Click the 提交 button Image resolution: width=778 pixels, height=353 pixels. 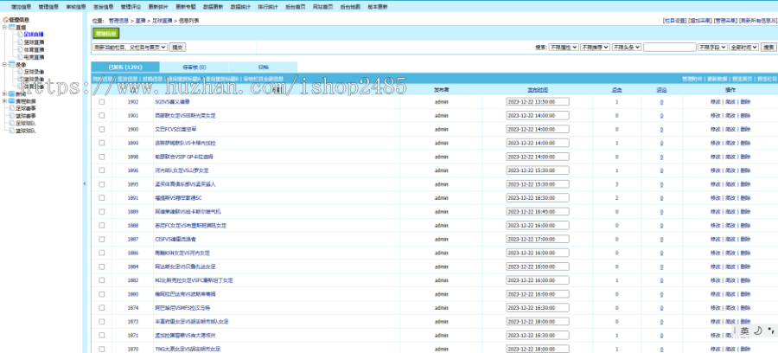(x=177, y=48)
